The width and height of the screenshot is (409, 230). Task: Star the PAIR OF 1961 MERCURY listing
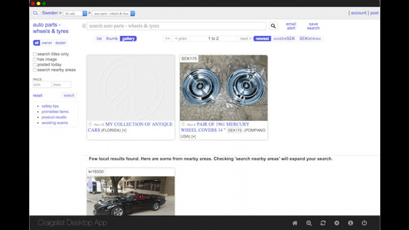[183, 124]
